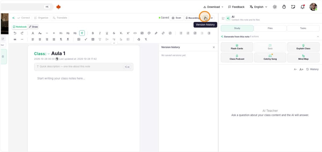Insert a blockquote

15,39
